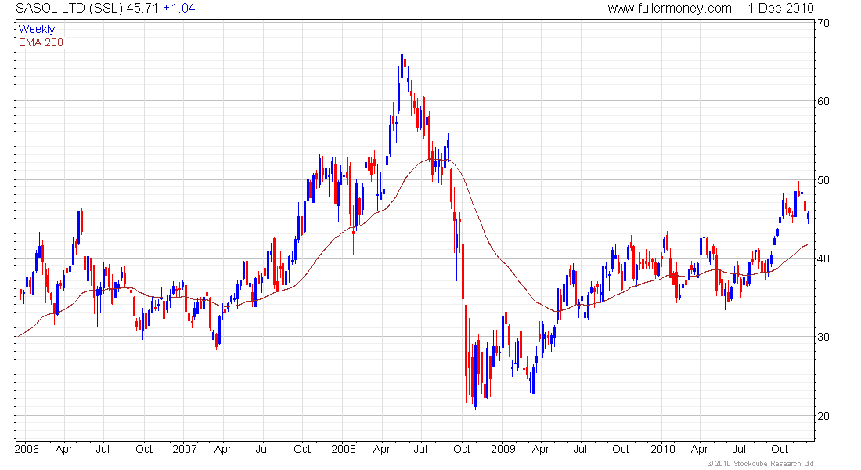Click the +1.04 price change value
The height and width of the screenshot is (470, 861).
tap(178, 9)
